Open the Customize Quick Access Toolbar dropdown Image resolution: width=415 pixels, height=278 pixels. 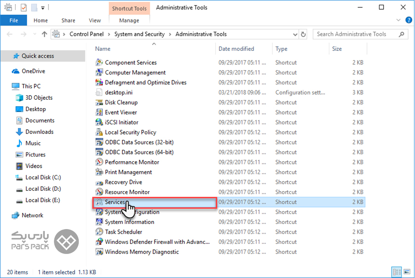pos(43,8)
